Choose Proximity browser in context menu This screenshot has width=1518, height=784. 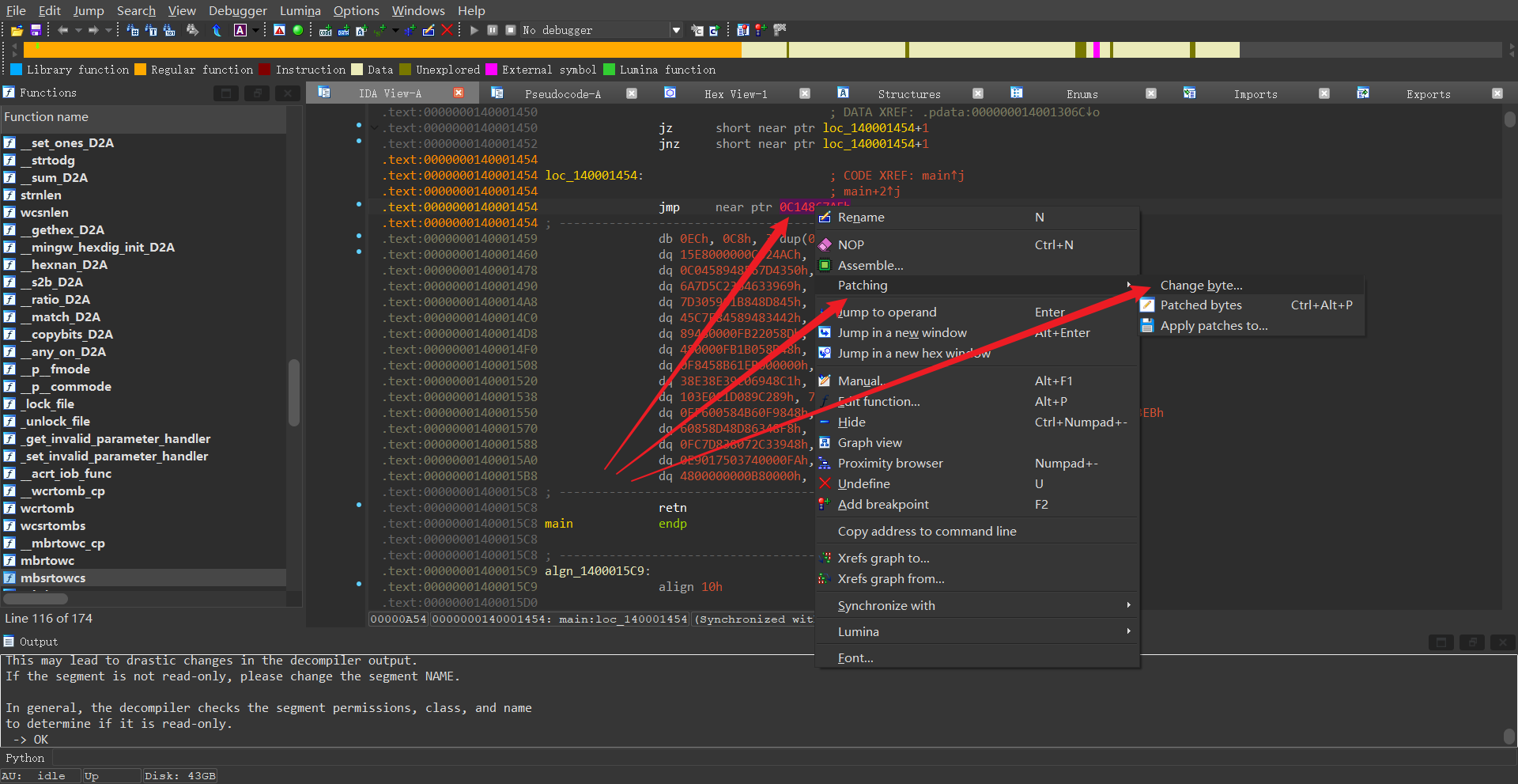(x=977, y=463)
